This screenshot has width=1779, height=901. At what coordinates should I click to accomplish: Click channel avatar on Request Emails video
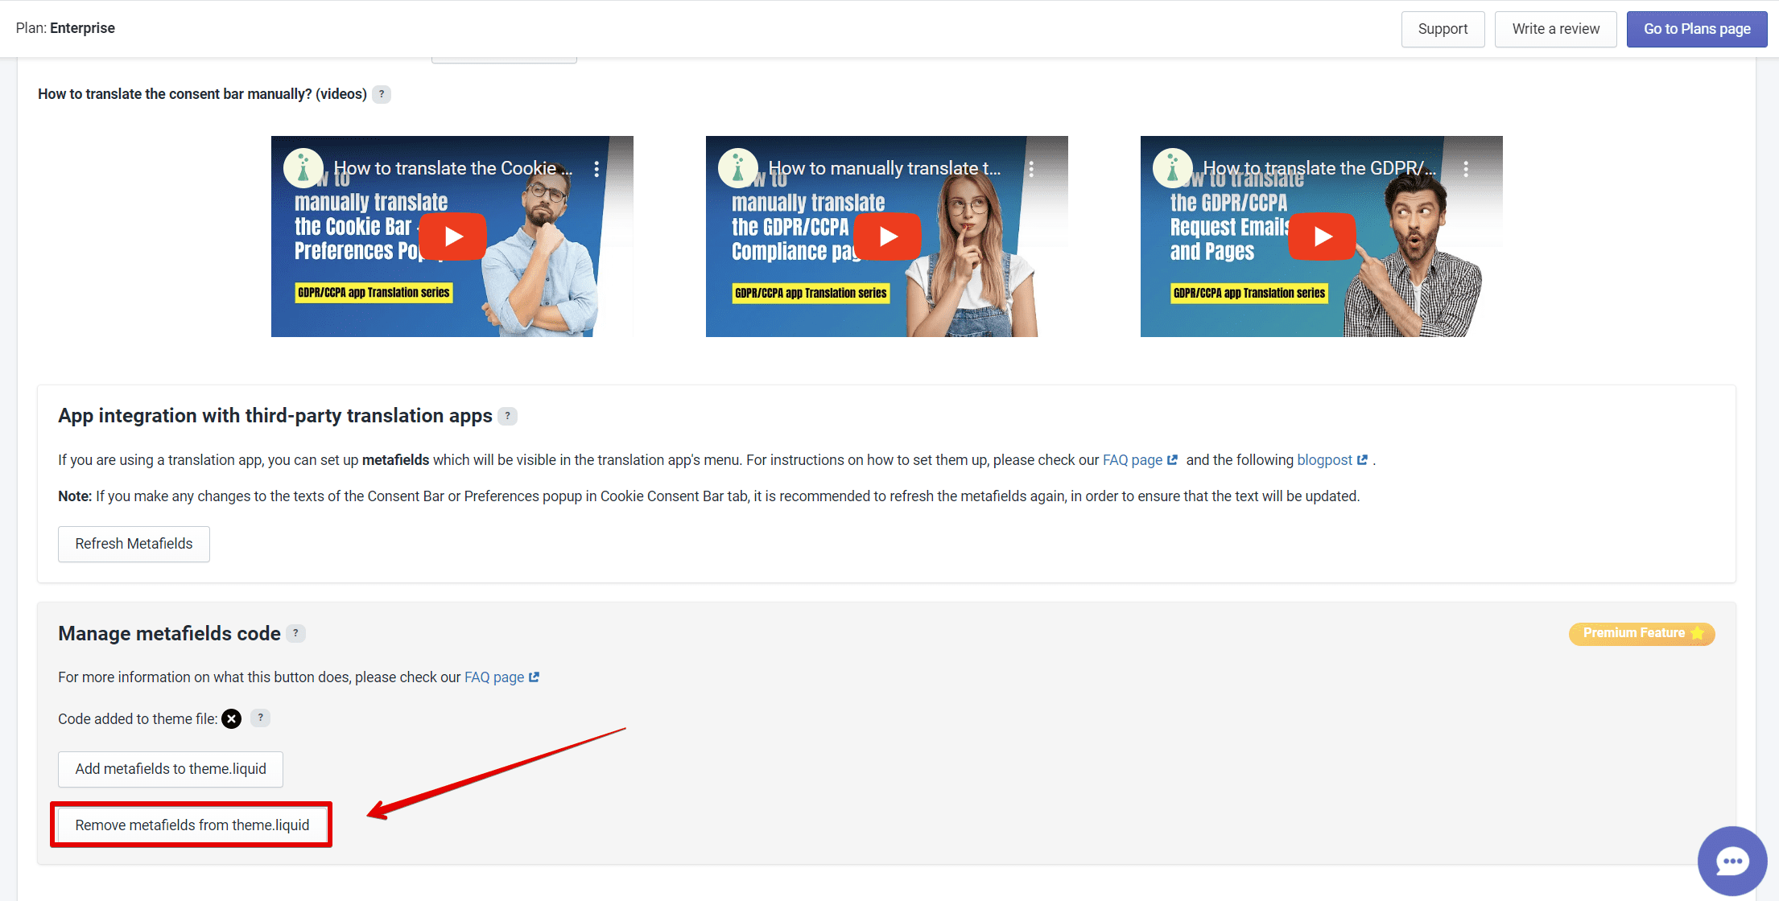pyautogui.click(x=1173, y=168)
